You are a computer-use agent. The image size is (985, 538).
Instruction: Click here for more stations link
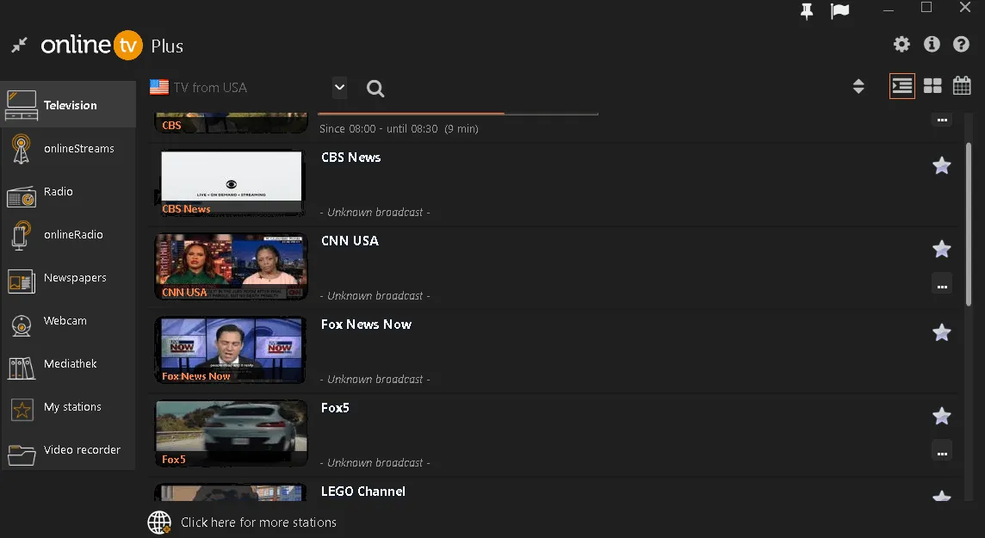(x=258, y=523)
